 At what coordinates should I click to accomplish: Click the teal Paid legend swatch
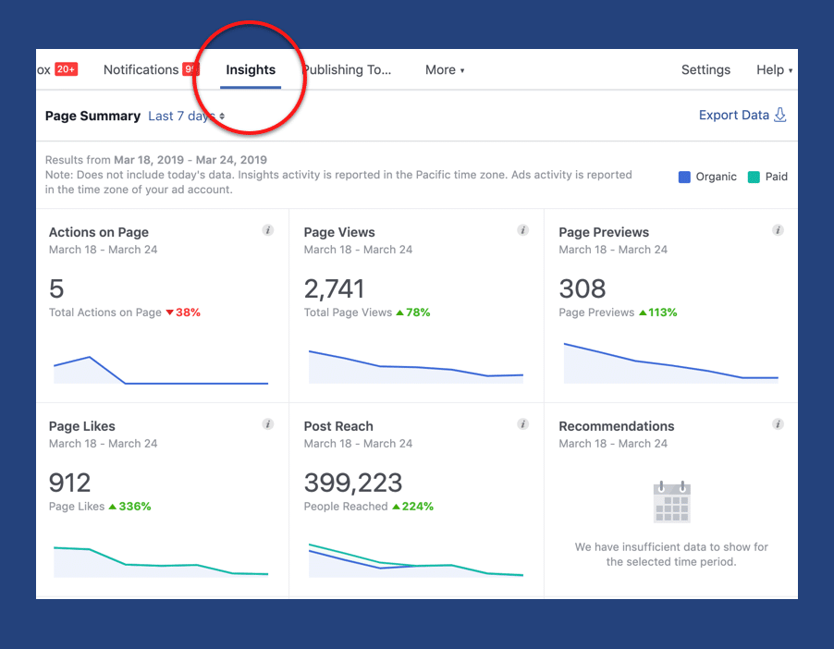[x=754, y=177]
